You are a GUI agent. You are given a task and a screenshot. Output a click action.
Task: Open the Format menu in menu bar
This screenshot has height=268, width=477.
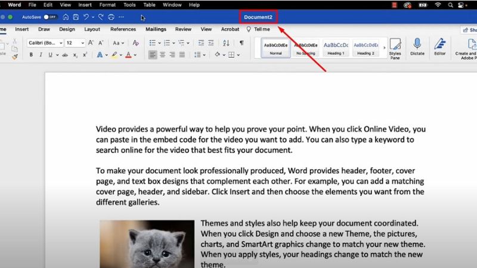[107, 5]
